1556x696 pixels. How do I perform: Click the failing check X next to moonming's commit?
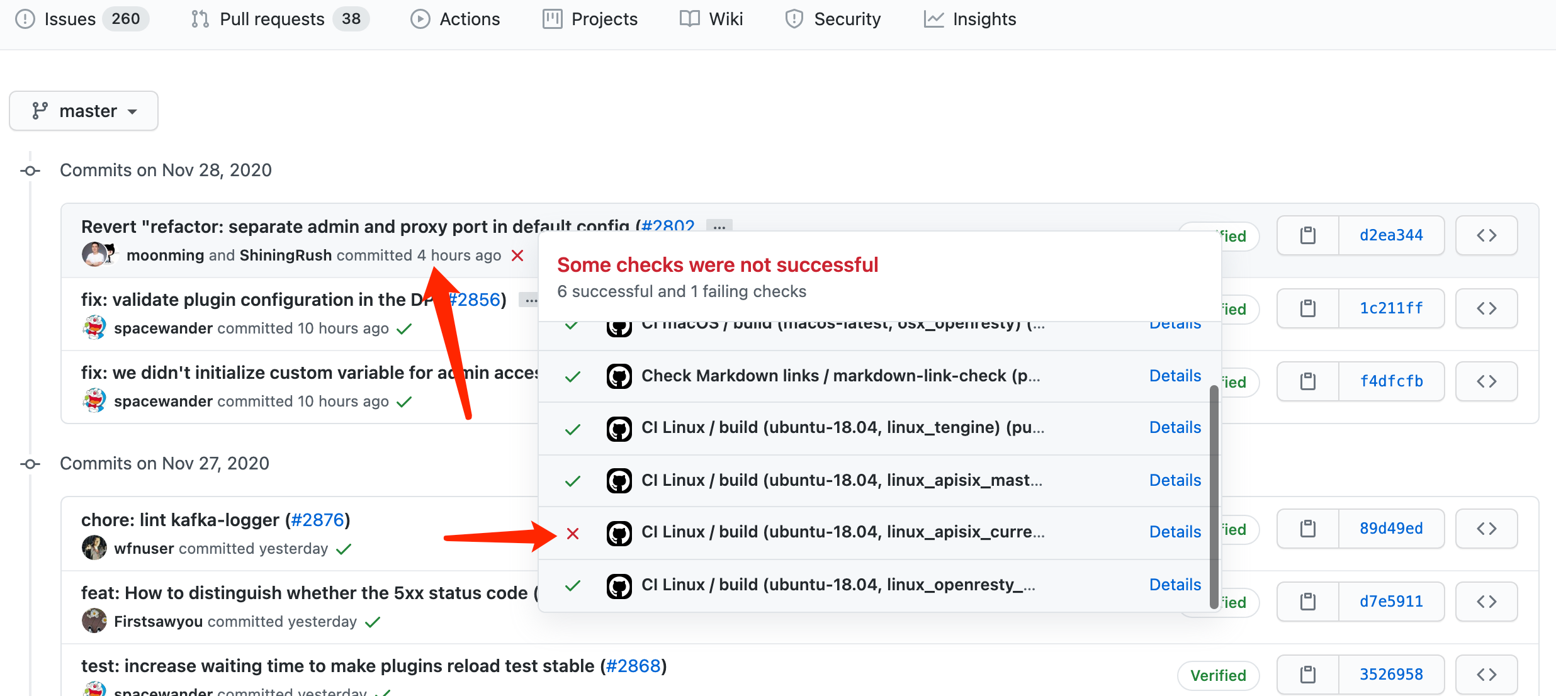[516, 255]
